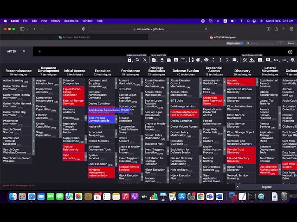Open the layer information document icon

tap(154, 60)
